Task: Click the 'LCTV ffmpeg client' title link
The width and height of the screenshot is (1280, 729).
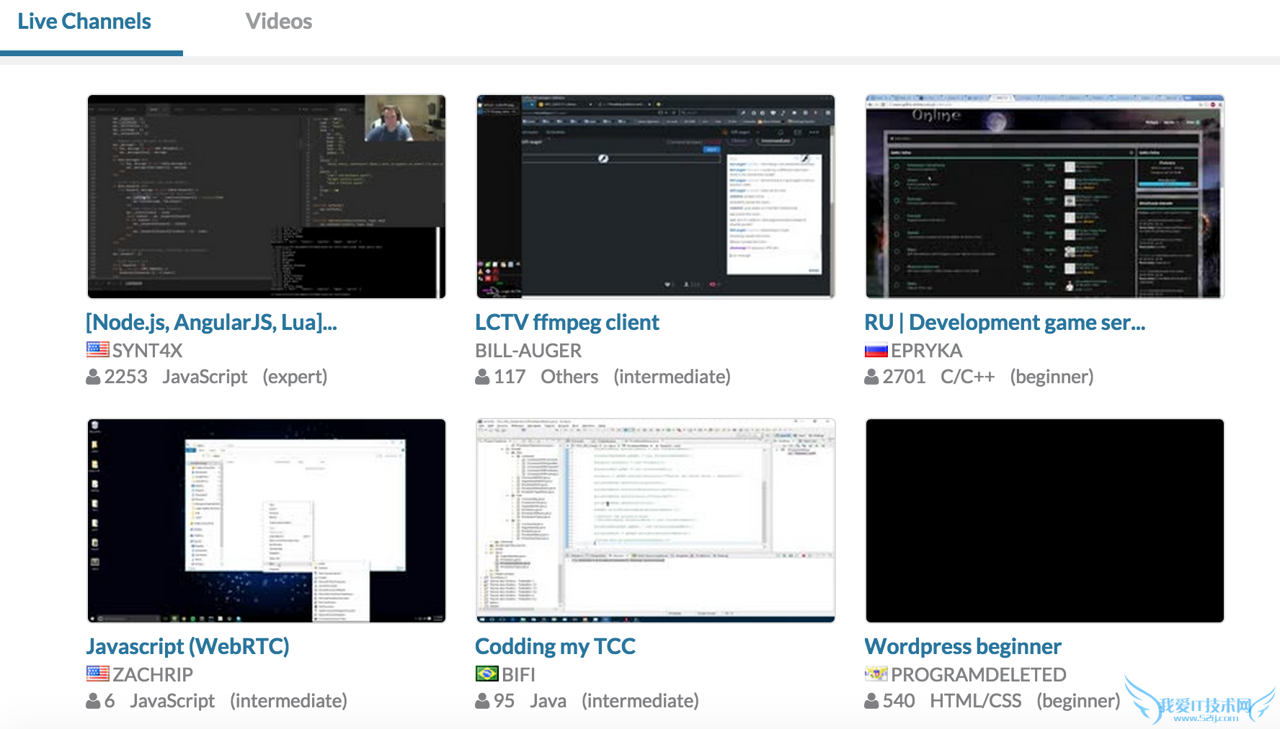Action: 566,322
